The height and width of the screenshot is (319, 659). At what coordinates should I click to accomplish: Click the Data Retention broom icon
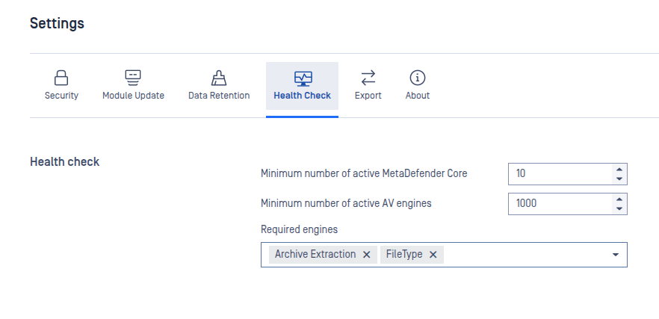219,78
